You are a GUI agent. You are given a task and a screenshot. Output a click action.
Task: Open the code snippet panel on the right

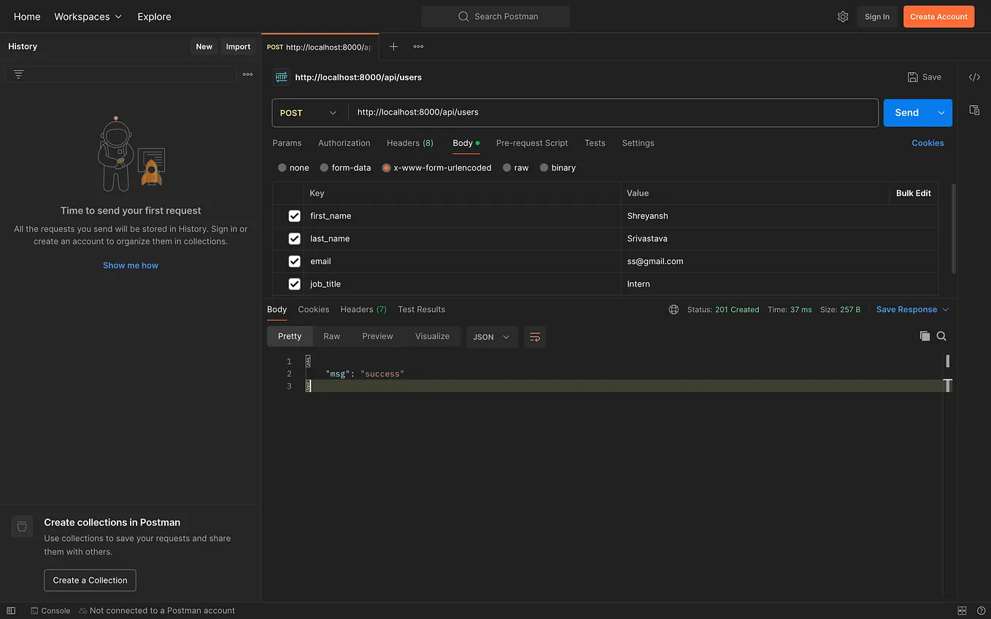pyautogui.click(x=974, y=76)
